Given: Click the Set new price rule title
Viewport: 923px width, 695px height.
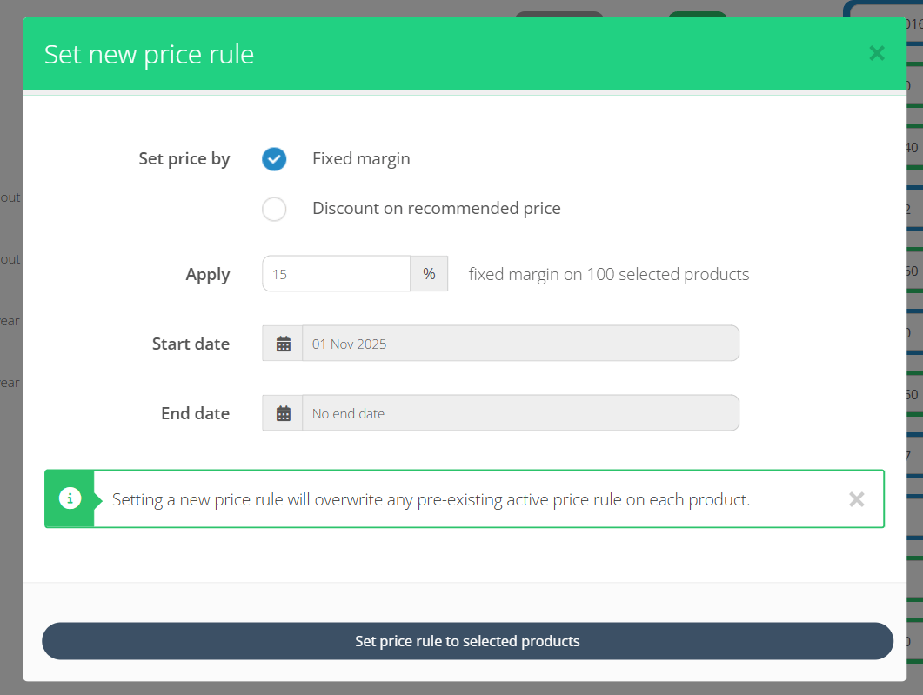Looking at the screenshot, I should (x=149, y=54).
